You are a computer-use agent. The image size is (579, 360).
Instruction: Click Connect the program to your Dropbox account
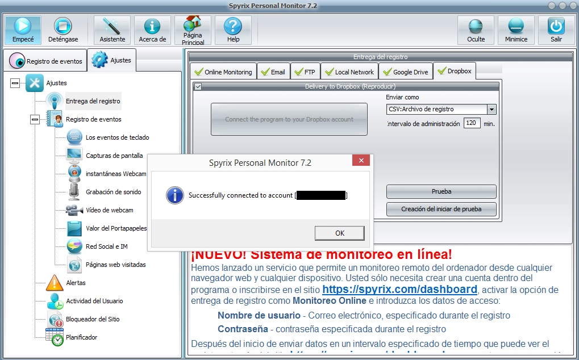click(x=289, y=119)
